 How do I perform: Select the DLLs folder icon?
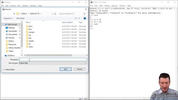click(x=27, y=26)
